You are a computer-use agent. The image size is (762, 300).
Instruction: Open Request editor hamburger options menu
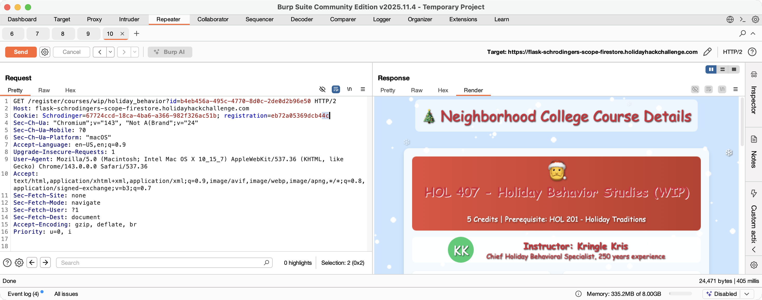coord(363,89)
